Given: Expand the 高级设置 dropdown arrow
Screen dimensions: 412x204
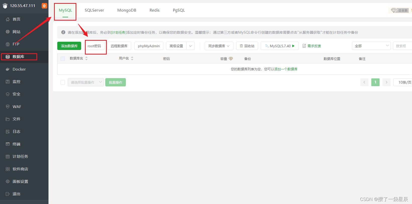Looking at the screenshot, I should [x=190, y=46].
